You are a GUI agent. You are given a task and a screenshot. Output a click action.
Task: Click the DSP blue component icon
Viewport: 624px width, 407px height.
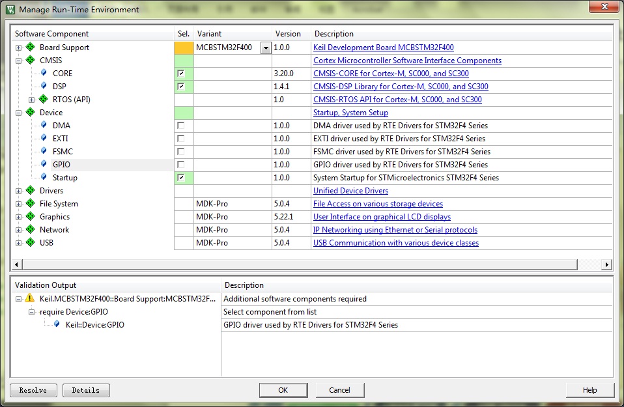pyautogui.click(x=44, y=86)
